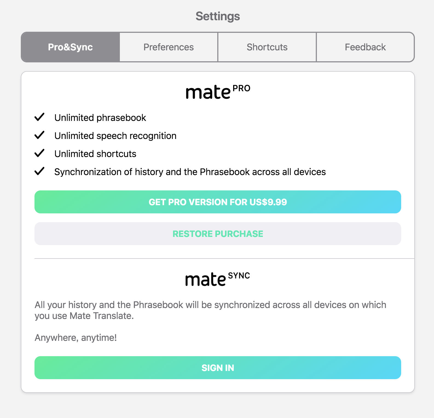The image size is (434, 418).
Task: Click the 'Anywhere, anytime!' text
Action: point(76,338)
